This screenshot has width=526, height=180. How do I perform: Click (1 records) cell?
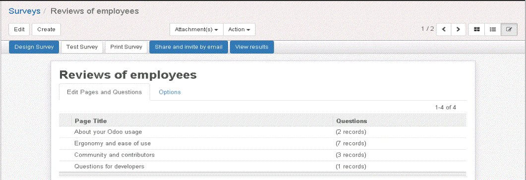coord(351,166)
